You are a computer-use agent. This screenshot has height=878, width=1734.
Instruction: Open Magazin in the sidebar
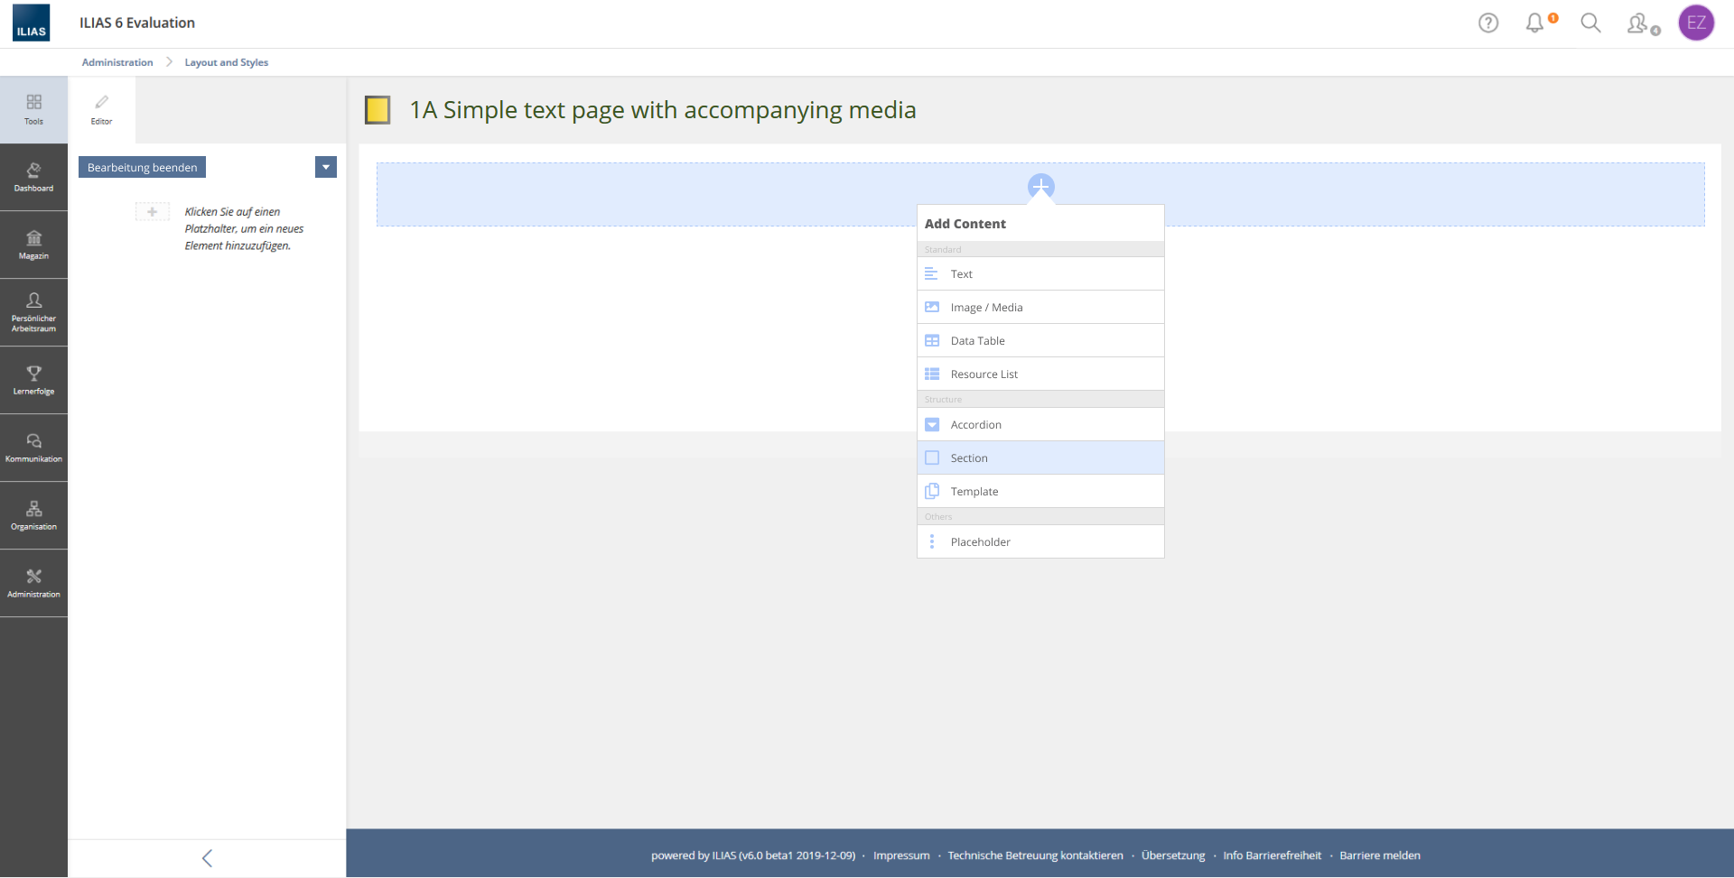pos(33,245)
